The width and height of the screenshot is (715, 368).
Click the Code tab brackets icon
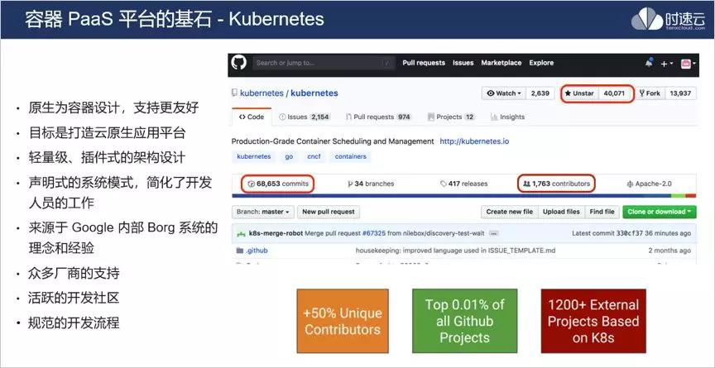pyautogui.click(x=242, y=117)
